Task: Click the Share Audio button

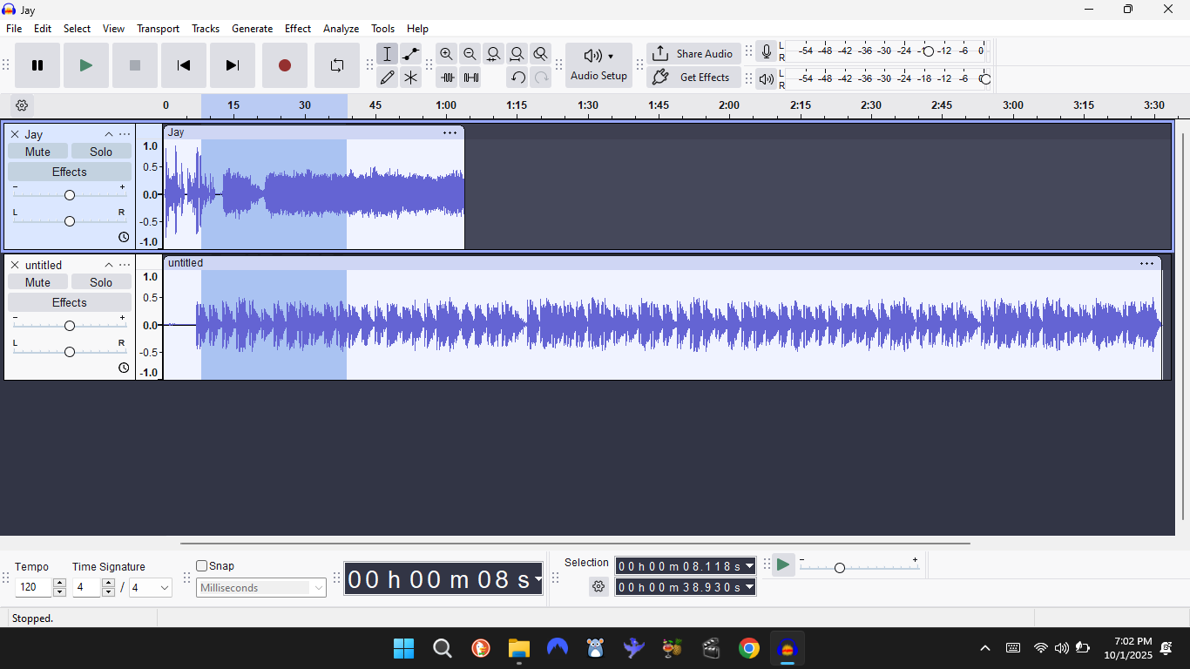Action: (693, 54)
